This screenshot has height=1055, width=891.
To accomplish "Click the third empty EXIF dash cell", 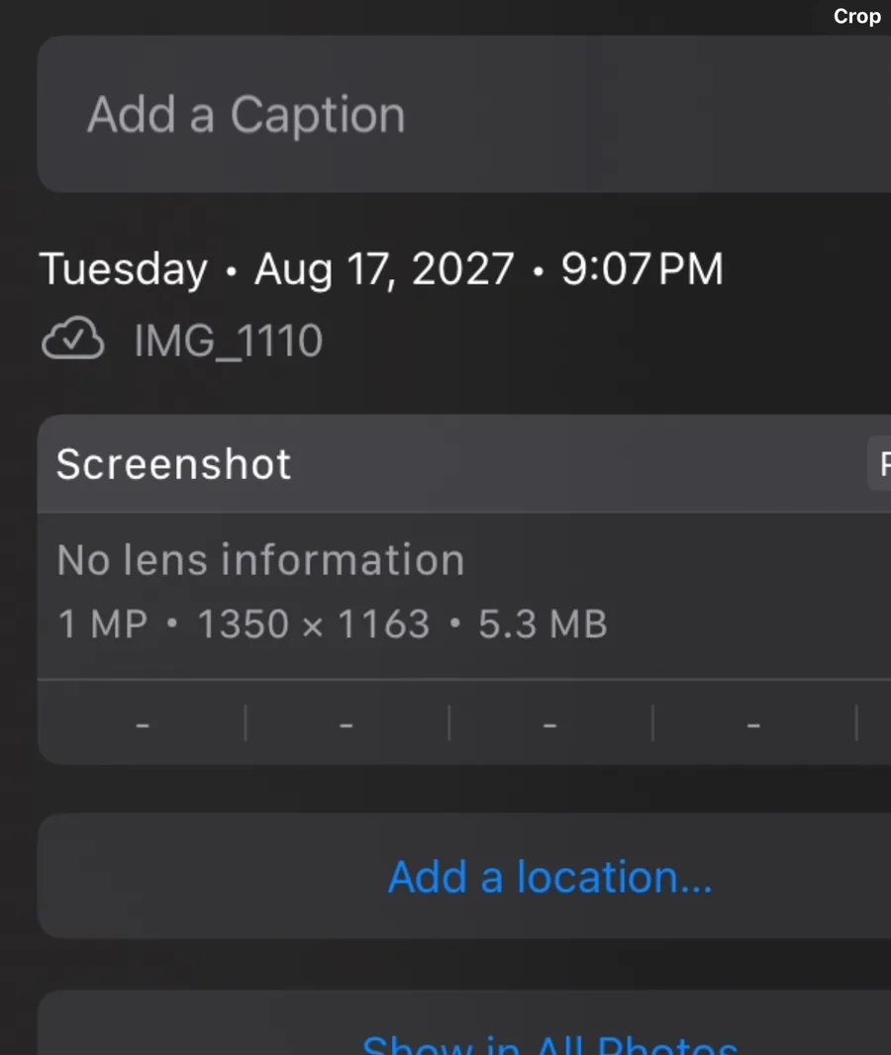I will (550, 725).
